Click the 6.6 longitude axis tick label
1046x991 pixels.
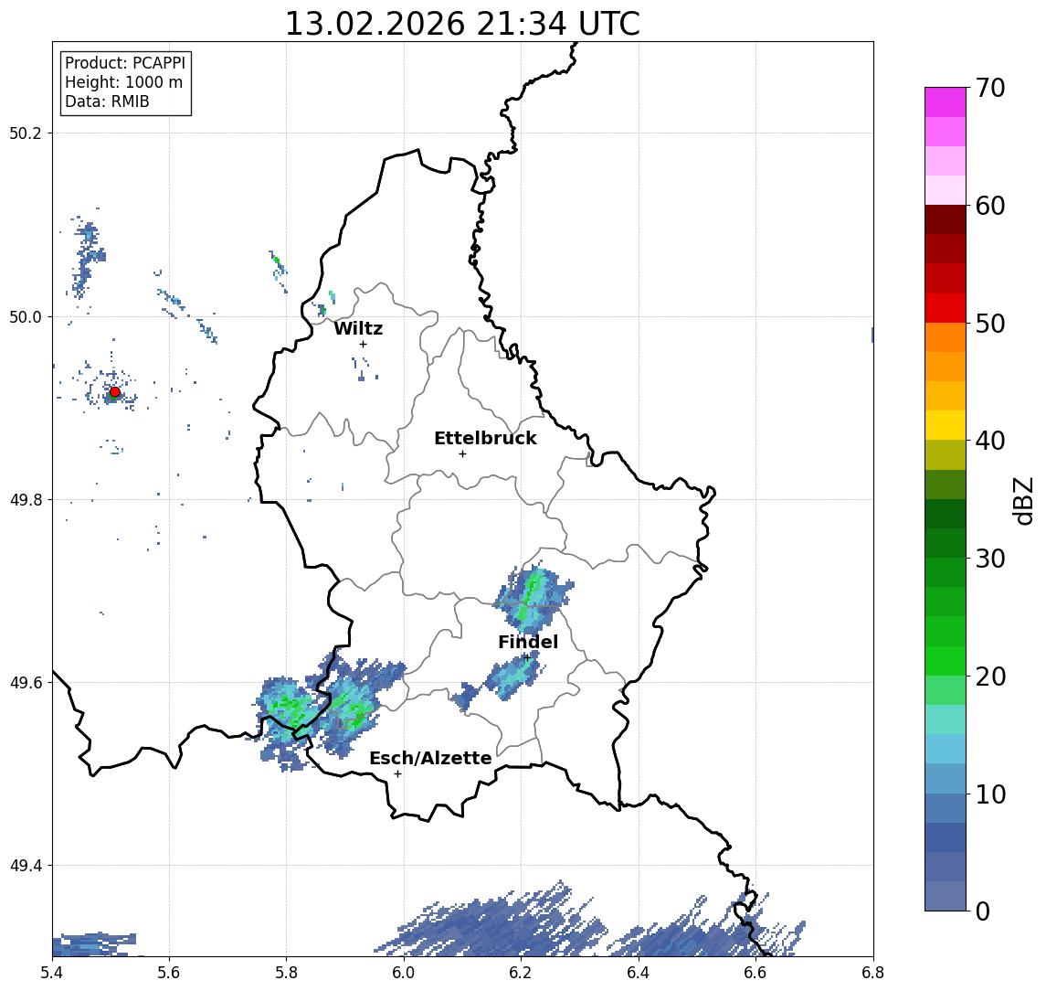click(755, 973)
